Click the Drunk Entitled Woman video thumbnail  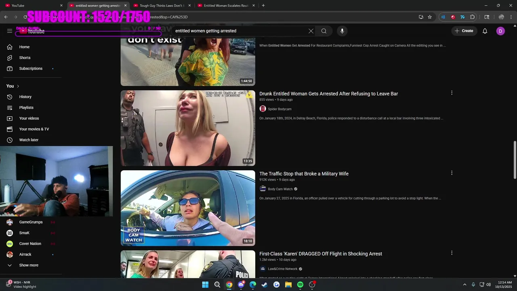coord(188,128)
